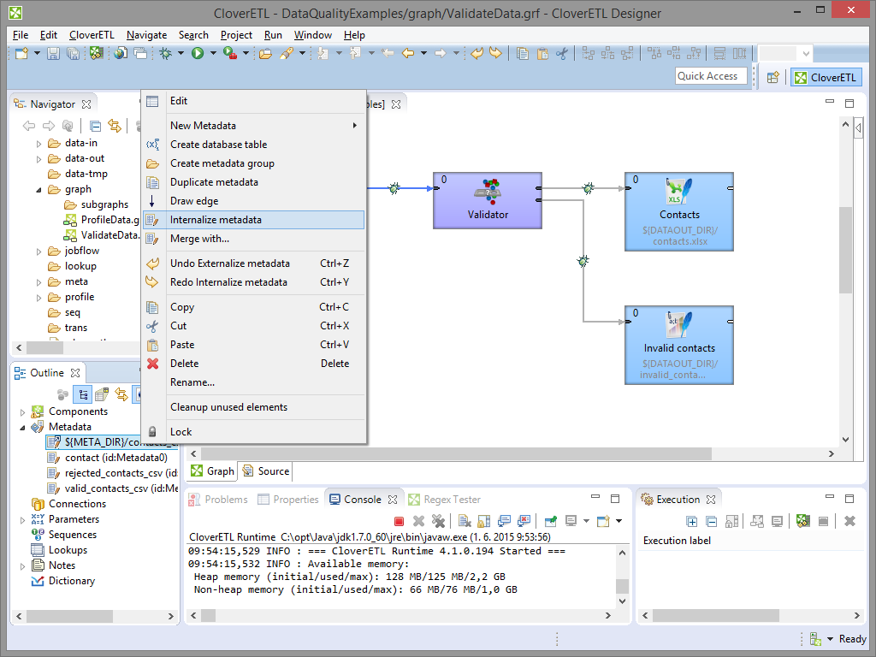The height and width of the screenshot is (657, 876).
Task: Click the Open Perspective icon
Action: (x=772, y=77)
